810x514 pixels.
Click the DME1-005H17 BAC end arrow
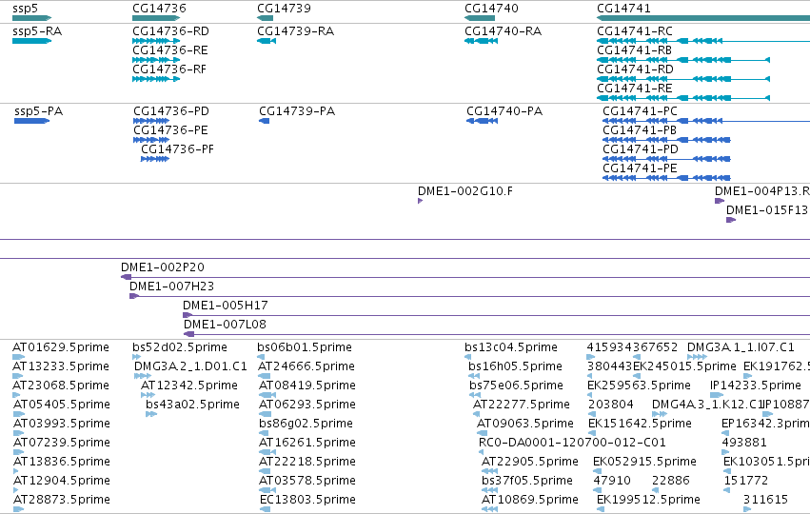pyautogui.click(x=188, y=315)
